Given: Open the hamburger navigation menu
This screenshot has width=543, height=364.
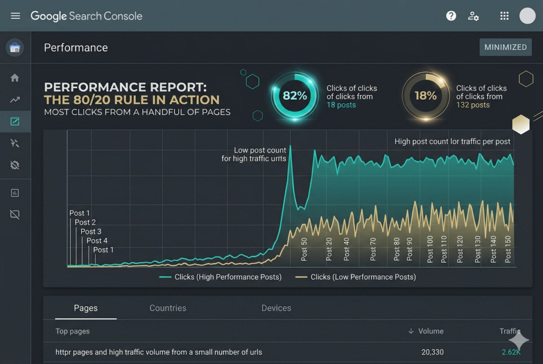Looking at the screenshot, I should point(15,16).
